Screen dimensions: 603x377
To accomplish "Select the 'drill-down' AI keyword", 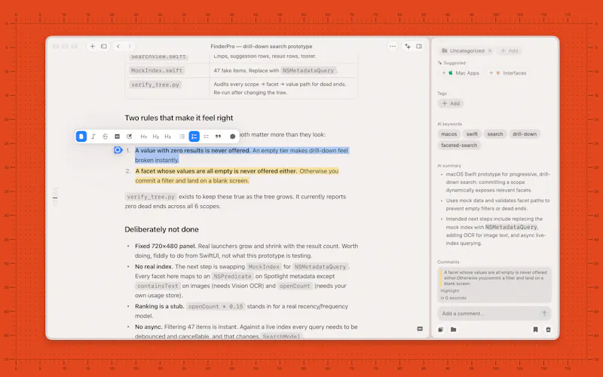I will coord(525,134).
